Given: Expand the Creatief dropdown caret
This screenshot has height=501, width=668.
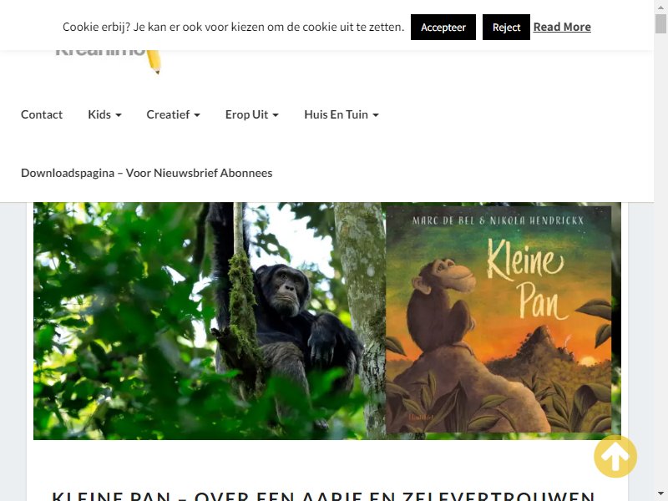Looking at the screenshot, I should [197, 115].
